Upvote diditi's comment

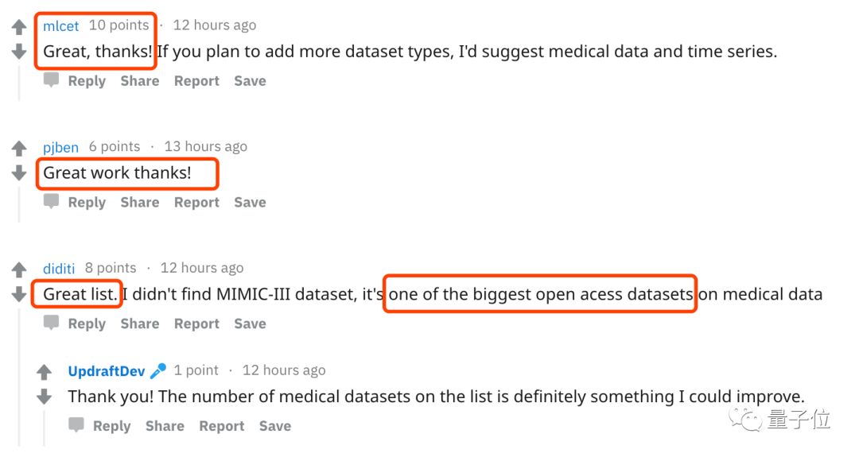pos(19,269)
